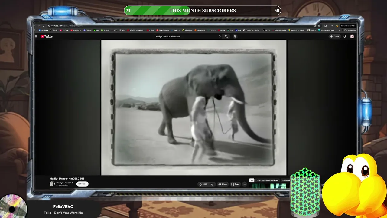
Task: Clear the search box with the X
Action: [220, 36]
